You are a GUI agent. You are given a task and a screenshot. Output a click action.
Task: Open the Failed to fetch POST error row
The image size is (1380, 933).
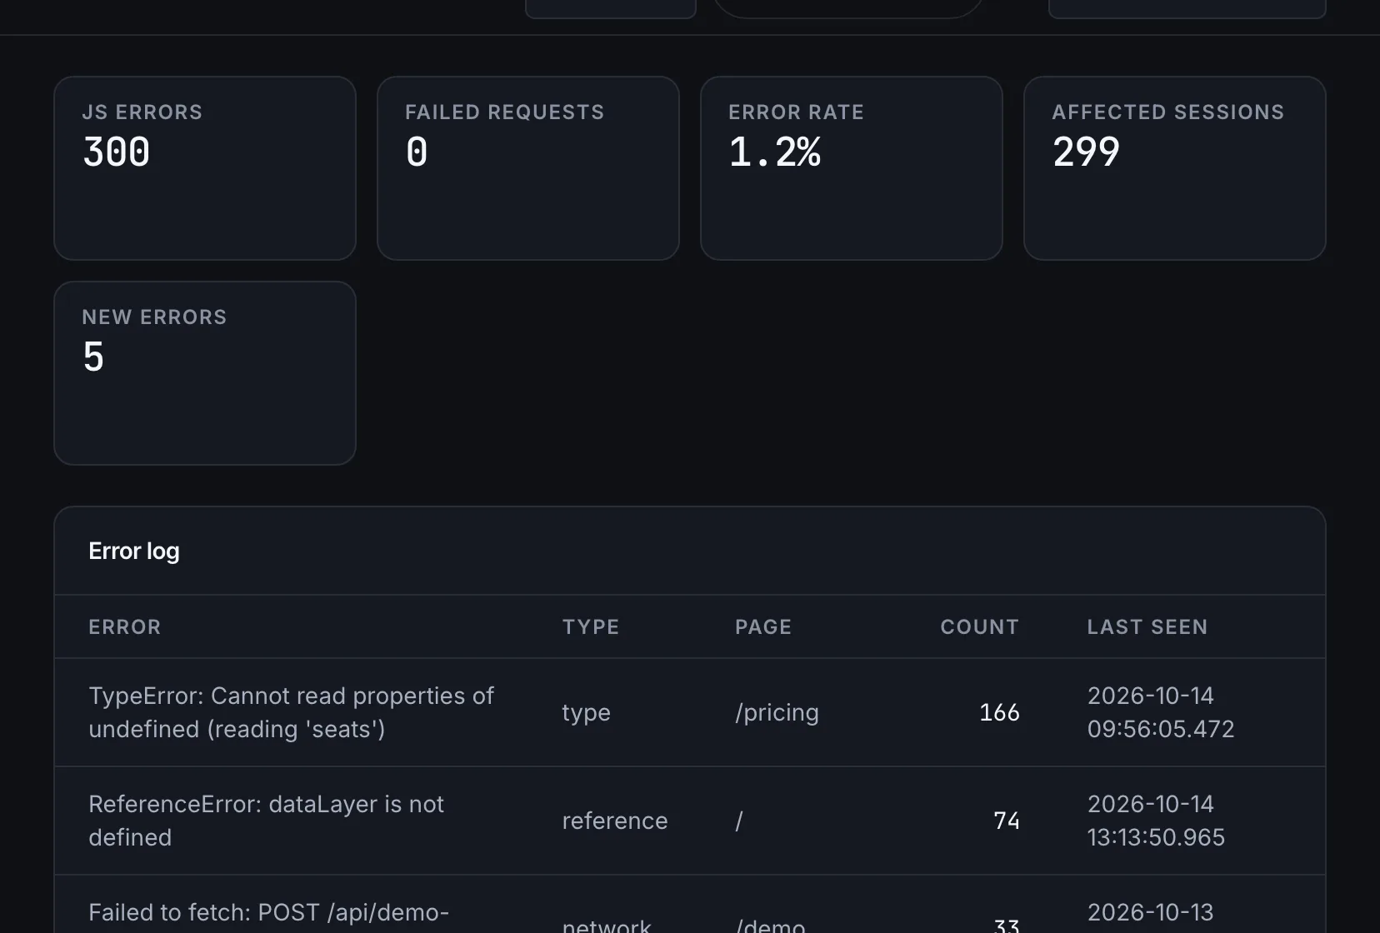tap(690, 905)
